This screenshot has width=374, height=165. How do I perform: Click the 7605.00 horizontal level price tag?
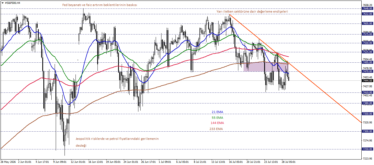coord(367,24)
